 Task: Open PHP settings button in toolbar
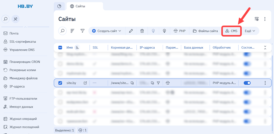pos(179,31)
